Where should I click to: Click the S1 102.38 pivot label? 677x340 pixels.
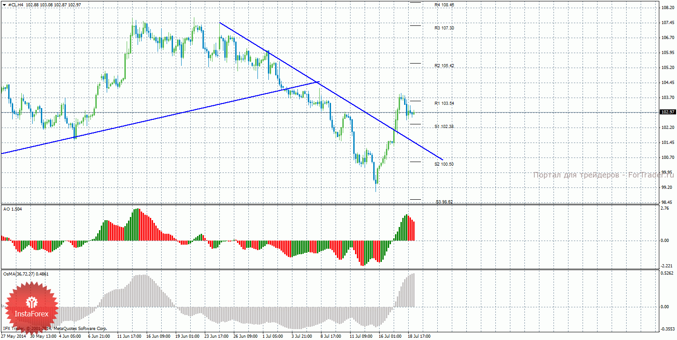point(444,126)
